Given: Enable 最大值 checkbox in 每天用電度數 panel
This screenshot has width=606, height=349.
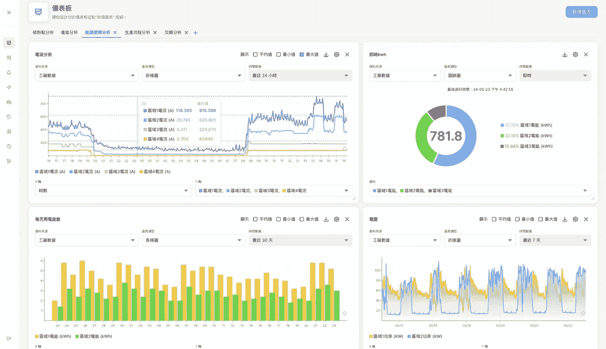Looking at the screenshot, I should click(302, 219).
